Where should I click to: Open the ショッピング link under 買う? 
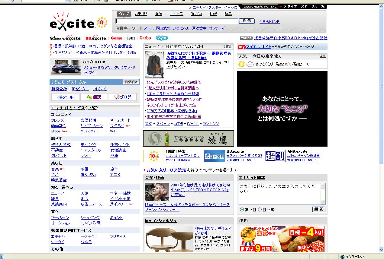tap(90, 218)
